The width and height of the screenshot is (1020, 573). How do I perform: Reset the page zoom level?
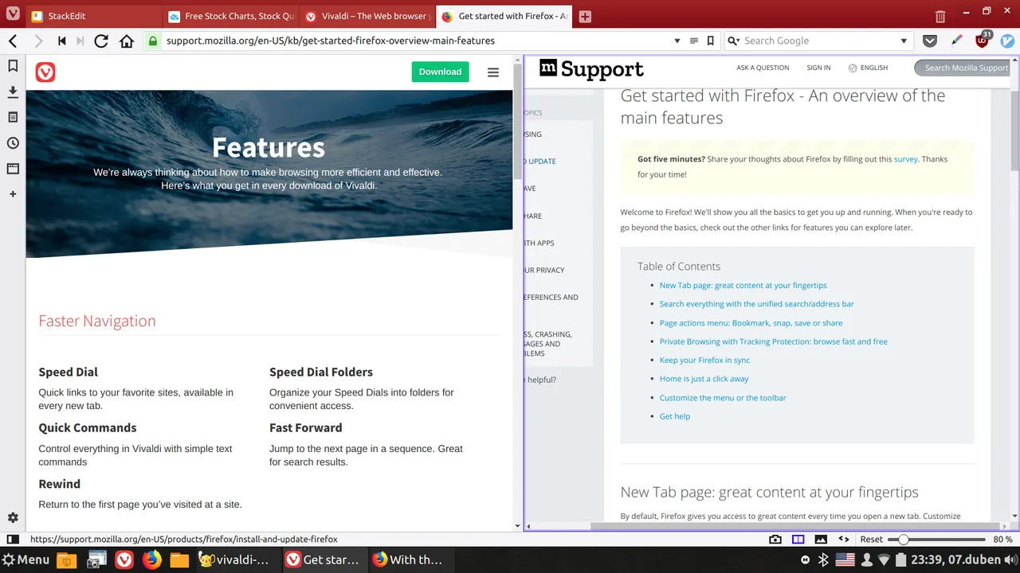pyautogui.click(x=871, y=539)
